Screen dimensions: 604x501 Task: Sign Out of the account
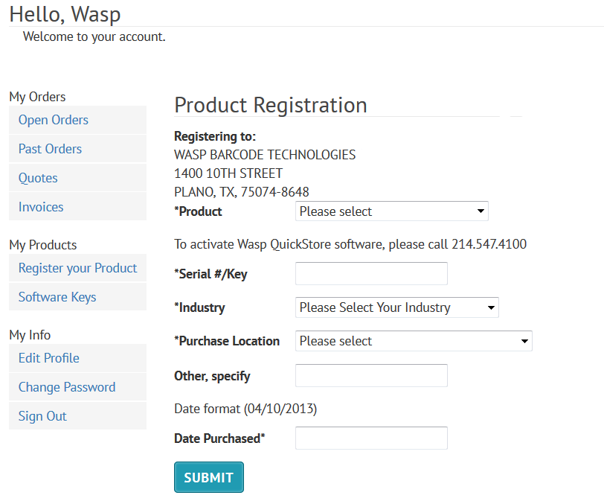point(42,416)
